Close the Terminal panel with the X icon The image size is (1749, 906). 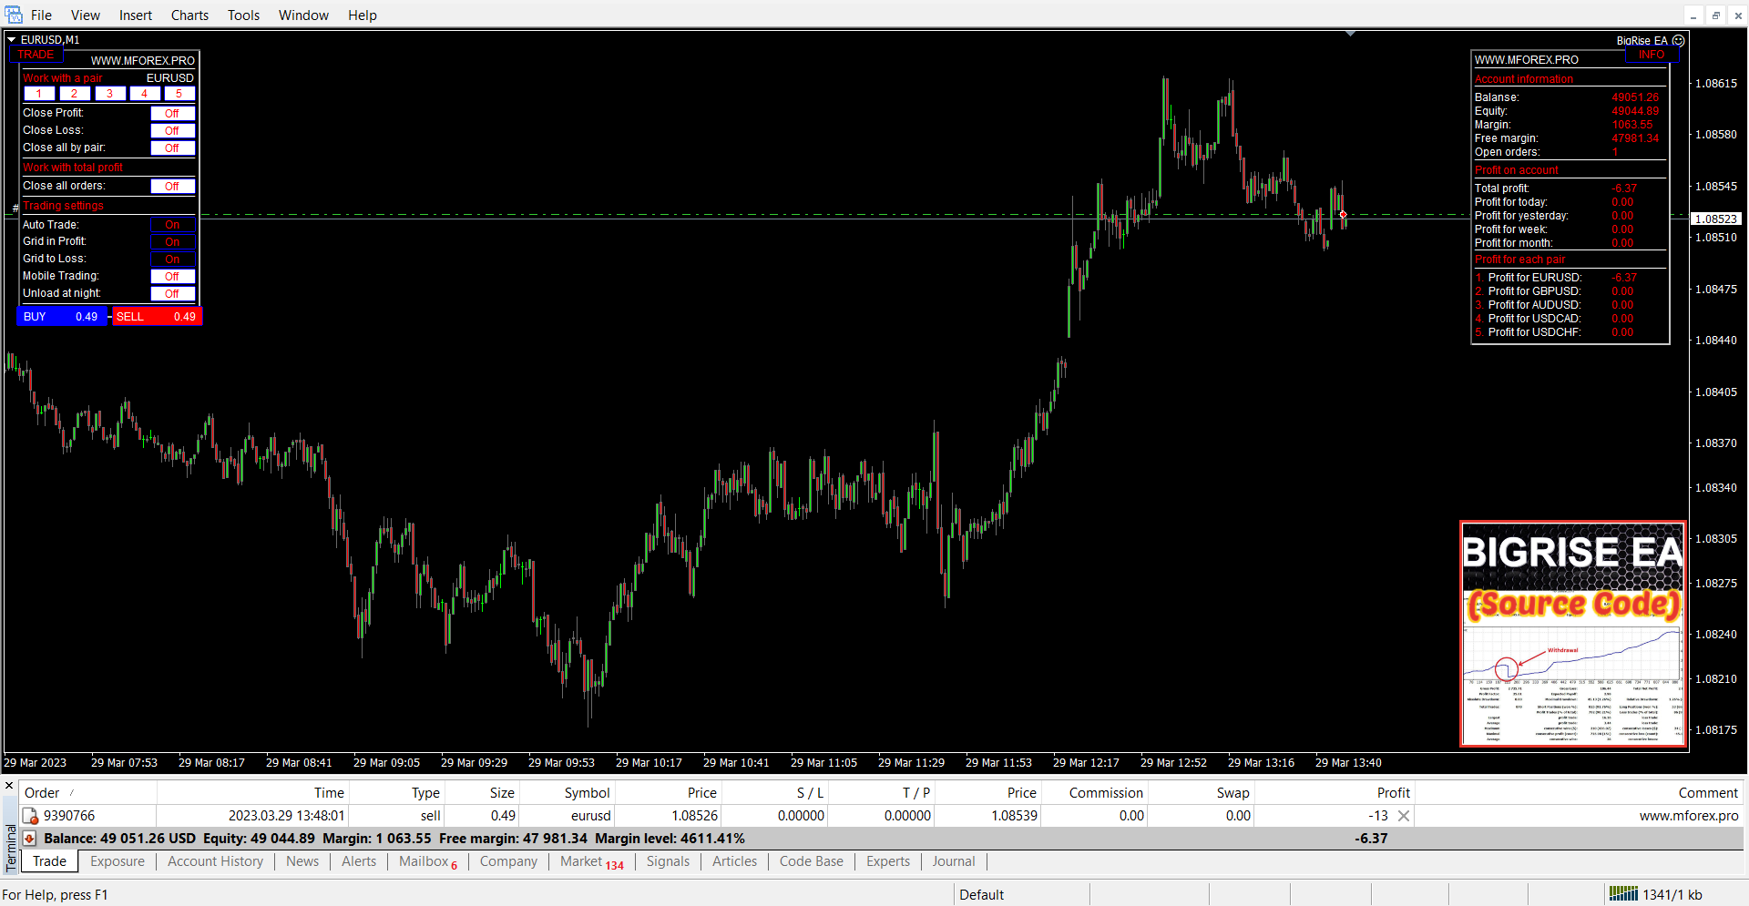(x=9, y=786)
